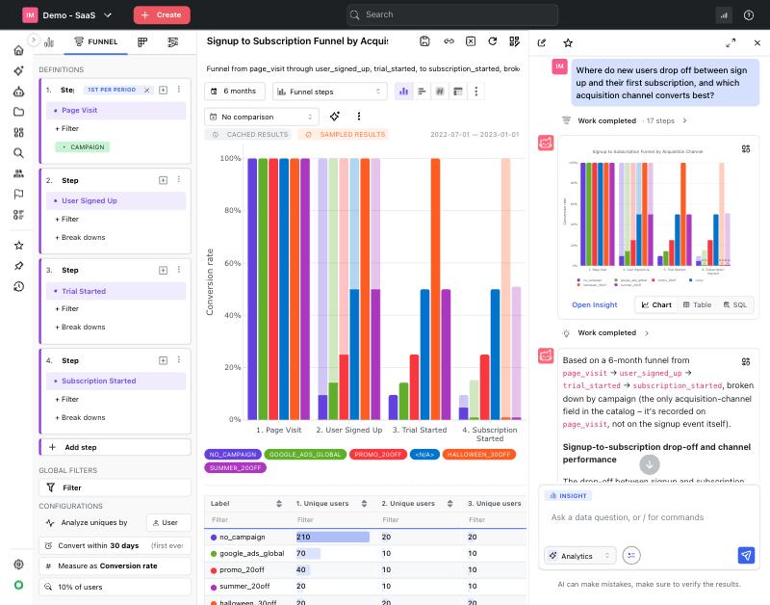Star the assistant conversation
This screenshot has height=605, width=770.
click(568, 42)
